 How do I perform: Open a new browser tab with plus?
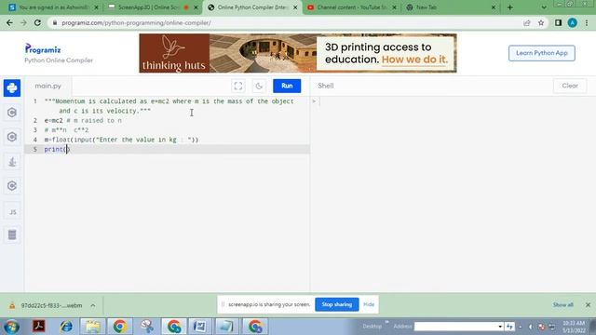[x=510, y=7]
